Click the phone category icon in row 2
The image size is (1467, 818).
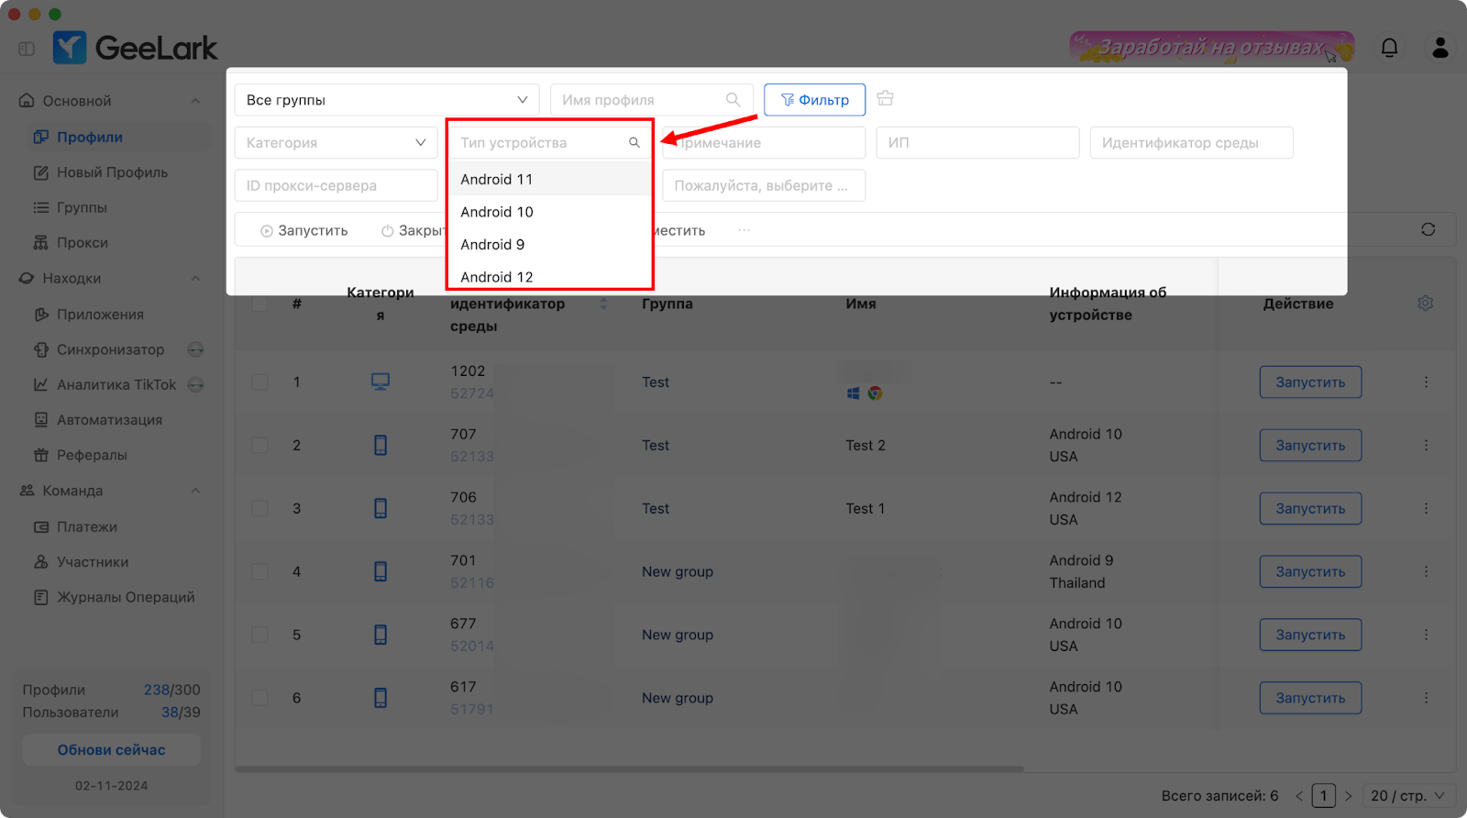pyautogui.click(x=381, y=446)
